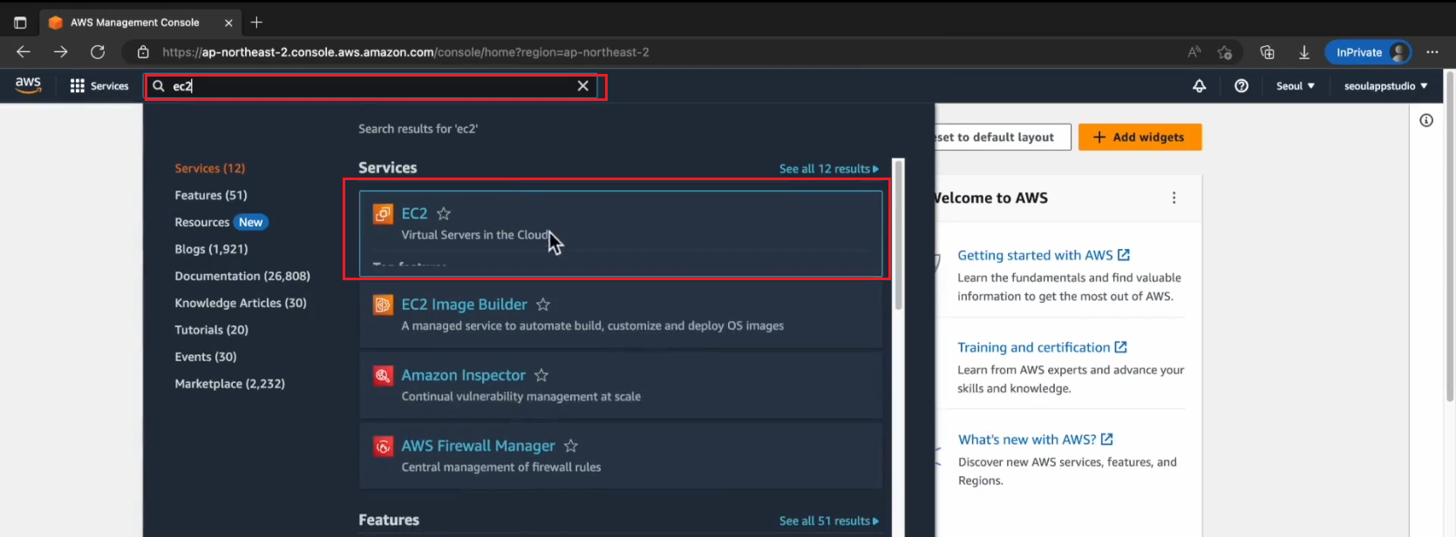Click the search field containing ec2
This screenshot has height=537, width=1456.
(371, 86)
